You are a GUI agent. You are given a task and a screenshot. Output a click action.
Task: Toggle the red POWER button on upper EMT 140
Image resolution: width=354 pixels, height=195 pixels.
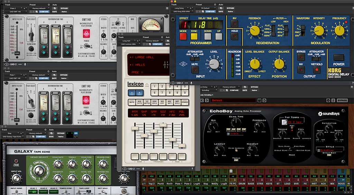(x=86, y=34)
